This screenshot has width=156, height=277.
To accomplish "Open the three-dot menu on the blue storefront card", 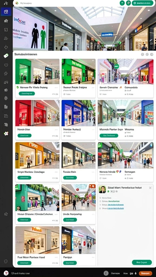I will tap(93, 130).
